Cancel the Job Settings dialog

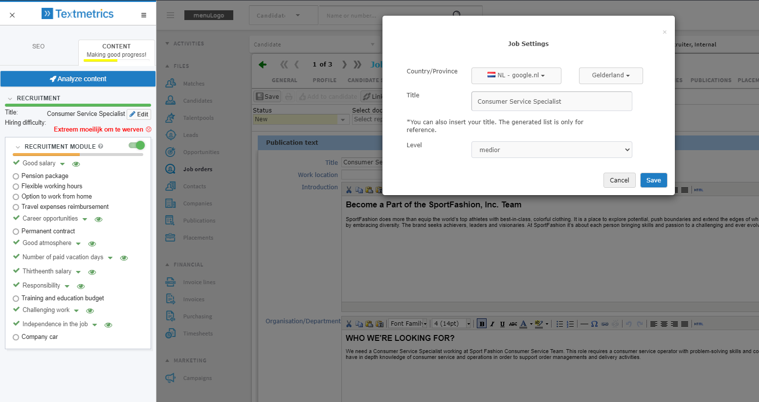point(619,180)
